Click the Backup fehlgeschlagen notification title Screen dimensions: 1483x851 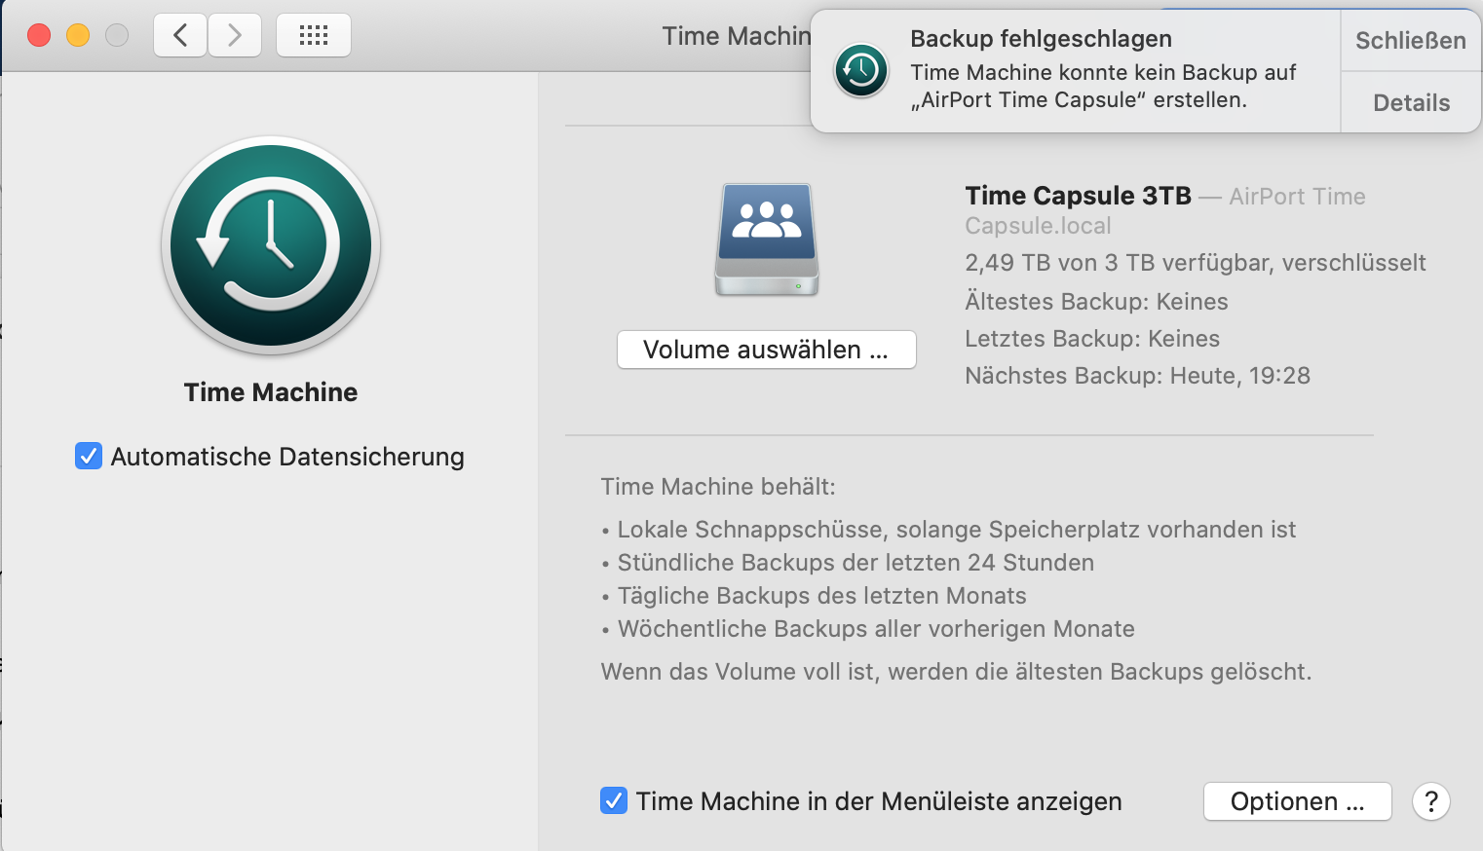pyautogui.click(x=1041, y=39)
